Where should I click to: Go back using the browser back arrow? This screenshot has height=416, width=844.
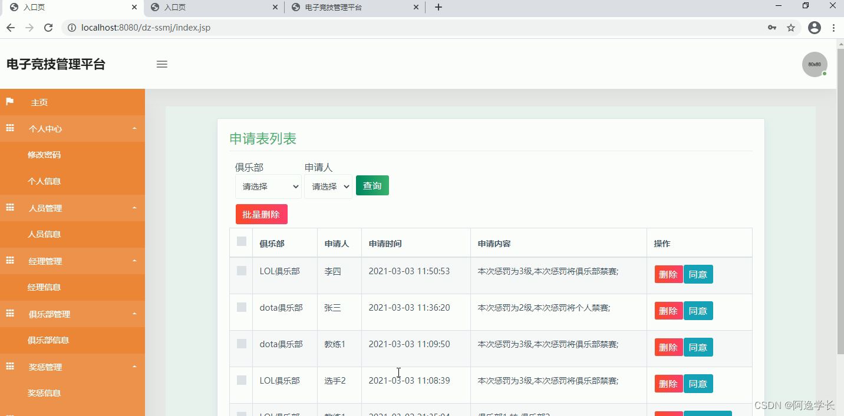10,28
